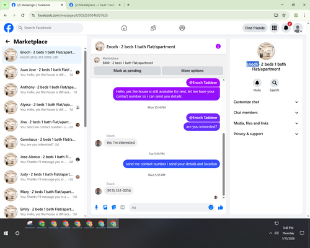The image size is (310, 248).
Task: Open the taskbar volume icon
Action: (x=277, y=233)
